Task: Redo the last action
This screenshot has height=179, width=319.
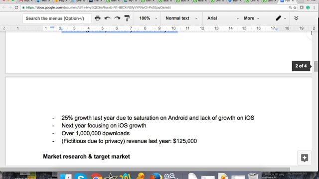Action: pos(117,18)
